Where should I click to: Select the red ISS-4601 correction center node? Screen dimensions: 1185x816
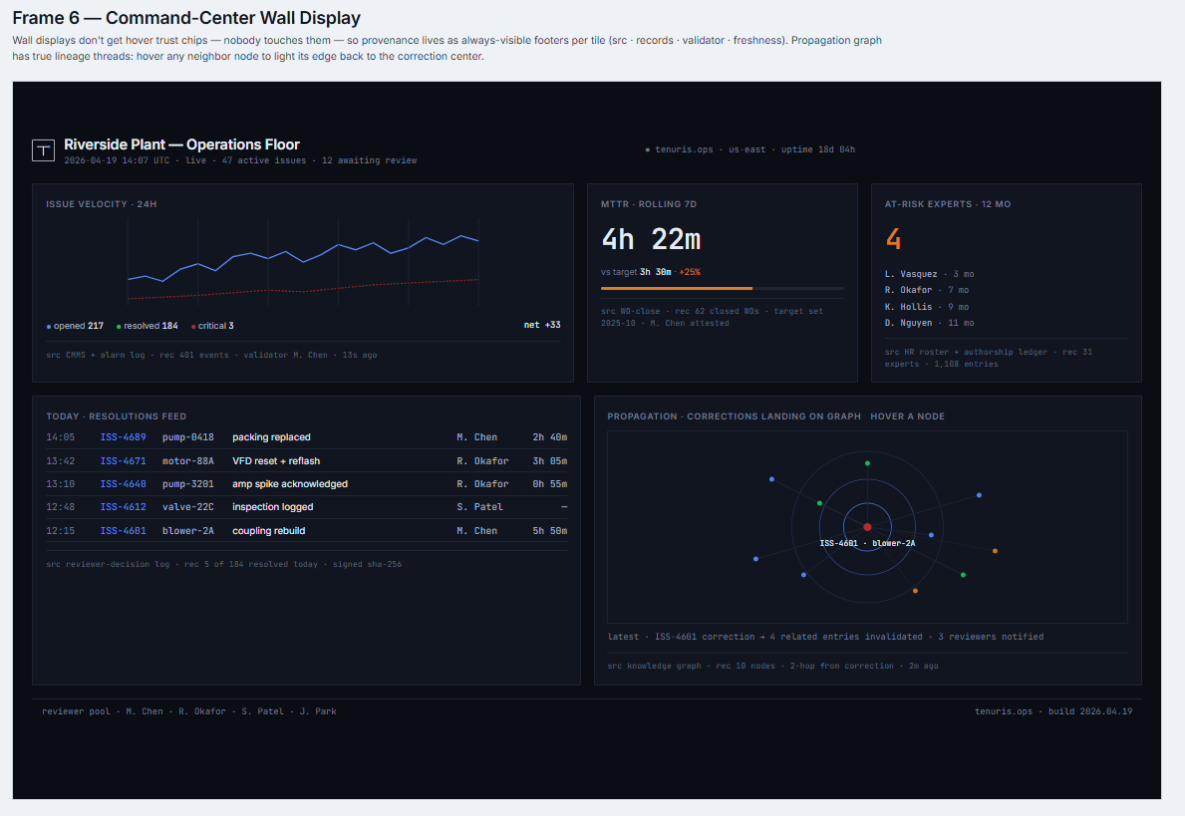868,527
